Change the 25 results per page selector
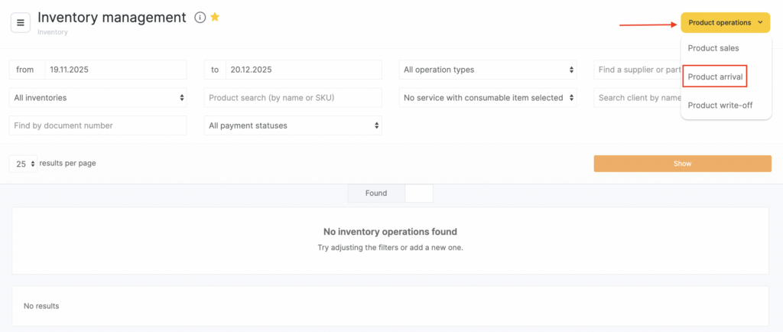 [24, 164]
